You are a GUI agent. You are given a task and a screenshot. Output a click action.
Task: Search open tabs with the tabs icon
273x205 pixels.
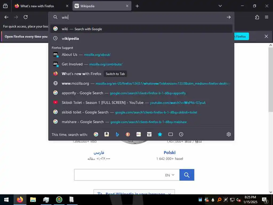(171, 134)
